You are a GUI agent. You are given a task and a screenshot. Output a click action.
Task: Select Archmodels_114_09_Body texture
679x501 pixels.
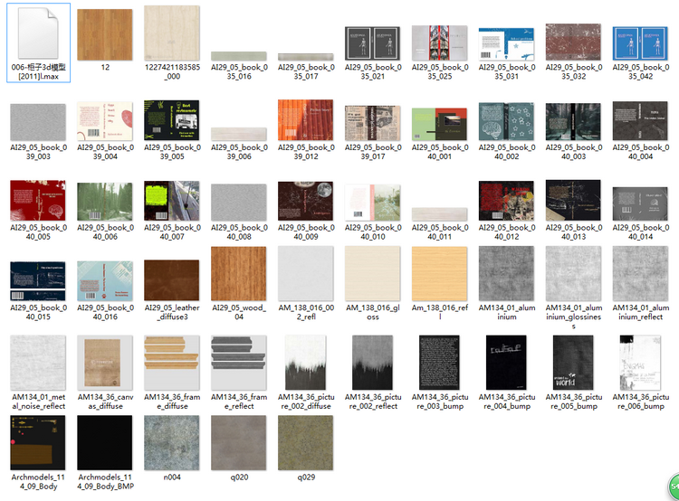(38, 442)
